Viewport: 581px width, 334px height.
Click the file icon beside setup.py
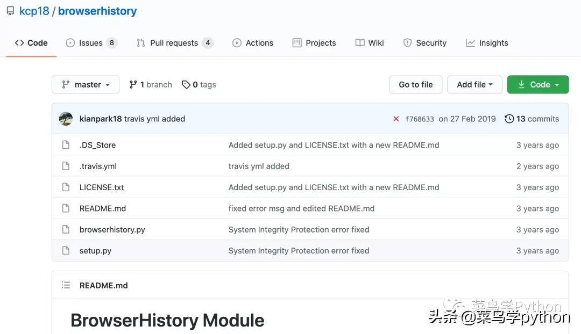(66, 250)
